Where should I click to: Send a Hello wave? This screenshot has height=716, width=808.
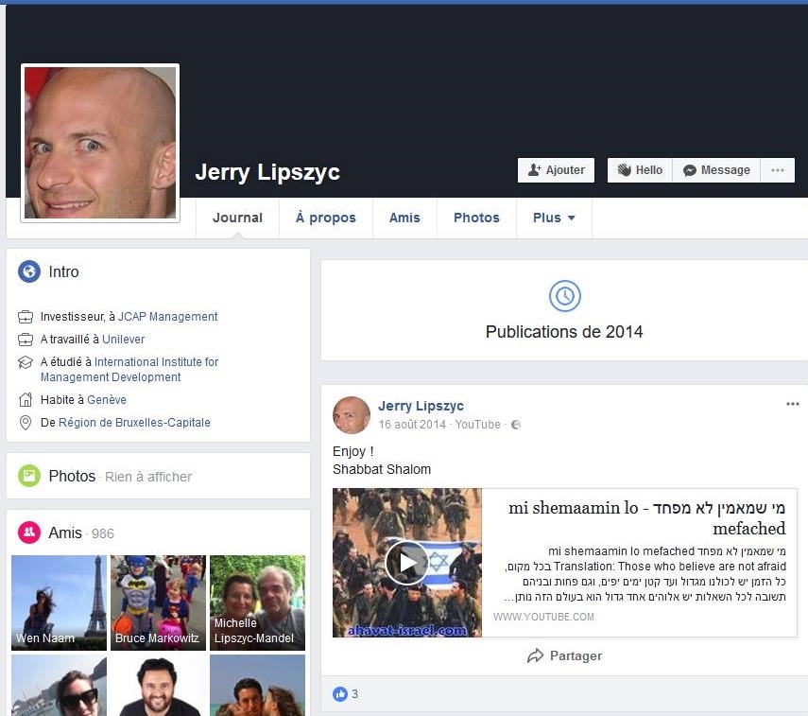(640, 170)
